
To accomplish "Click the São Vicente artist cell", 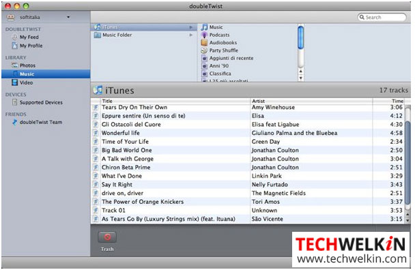I will coord(311,219).
